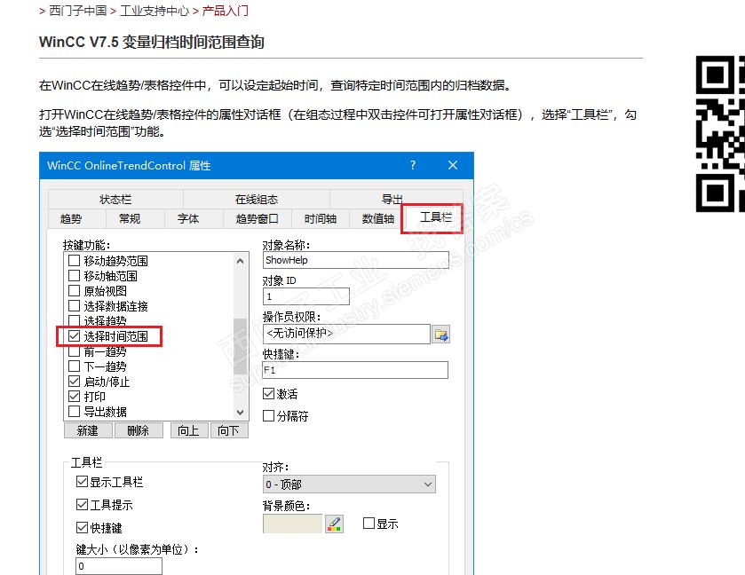
Task: Click the 操作员权限 field
Action: (x=346, y=334)
